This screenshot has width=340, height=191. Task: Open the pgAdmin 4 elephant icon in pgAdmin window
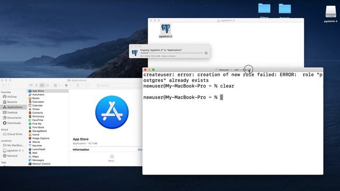click(x=166, y=29)
